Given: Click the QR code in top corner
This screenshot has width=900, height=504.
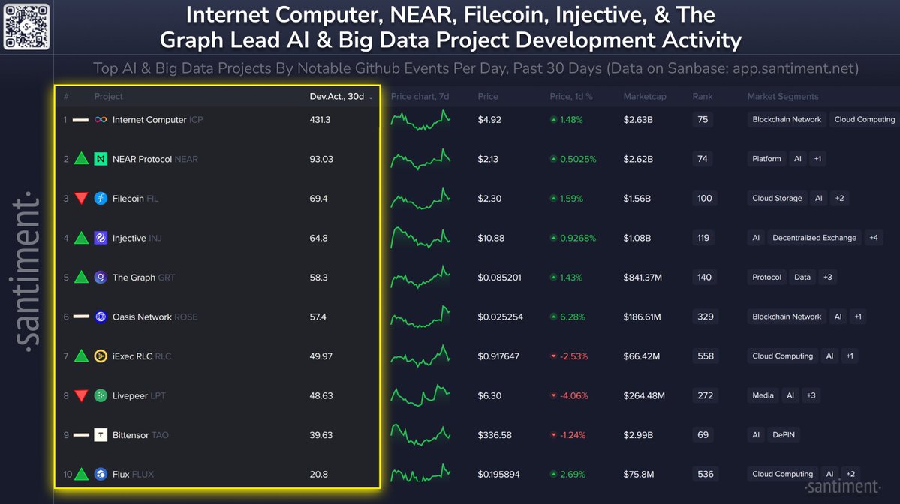Looking at the screenshot, I should click(x=26, y=27).
